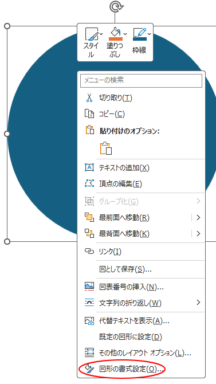Click the edit points icon
Screen dimensions: 216x384
tap(89, 183)
